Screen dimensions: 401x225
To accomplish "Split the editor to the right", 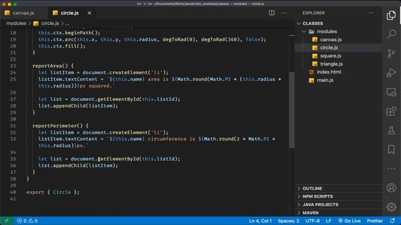I will [271, 12].
